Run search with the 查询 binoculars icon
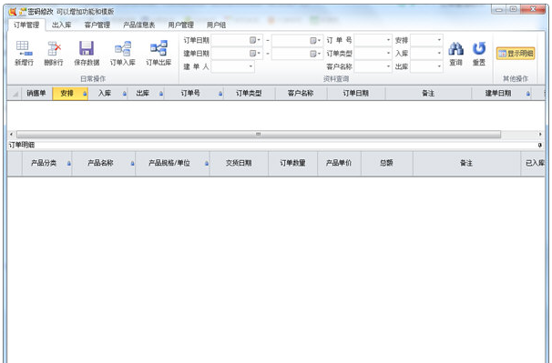This screenshot has width=552, height=363. pyautogui.click(x=455, y=49)
